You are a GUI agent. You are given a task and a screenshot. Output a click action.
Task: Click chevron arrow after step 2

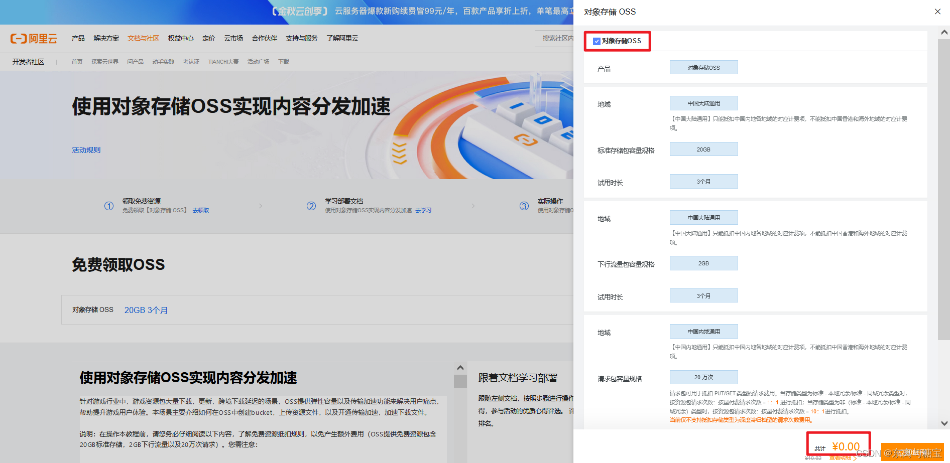(473, 206)
